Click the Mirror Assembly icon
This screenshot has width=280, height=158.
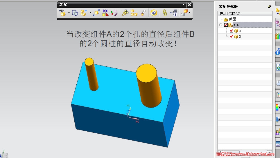click(105, 13)
